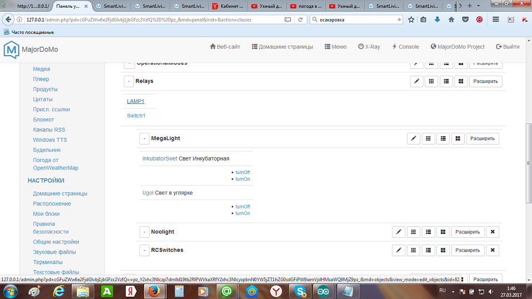
Task: Open Windows TTS sidebar link
Action: (50, 140)
